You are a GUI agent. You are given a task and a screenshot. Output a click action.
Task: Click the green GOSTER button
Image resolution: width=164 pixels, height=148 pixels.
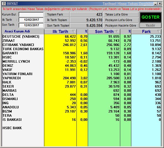150,17
